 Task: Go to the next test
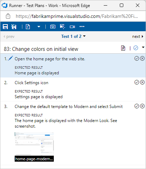pos(138,36)
